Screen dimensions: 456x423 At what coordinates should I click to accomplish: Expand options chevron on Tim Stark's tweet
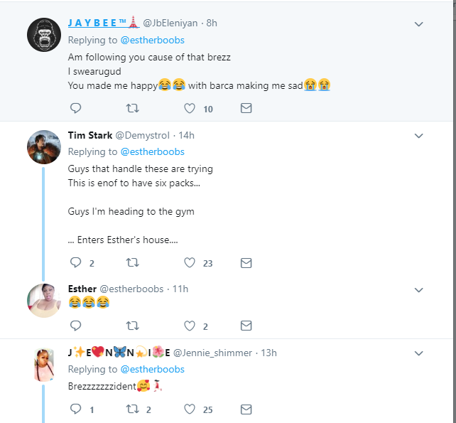pos(419,136)
